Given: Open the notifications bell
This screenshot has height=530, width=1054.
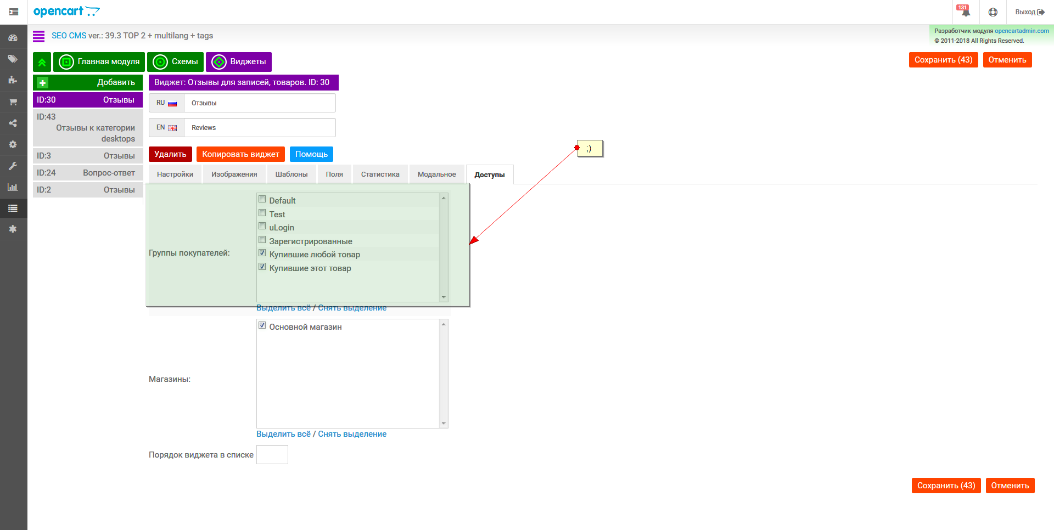Looking at the screenshot, I should [x=965, y=12].
